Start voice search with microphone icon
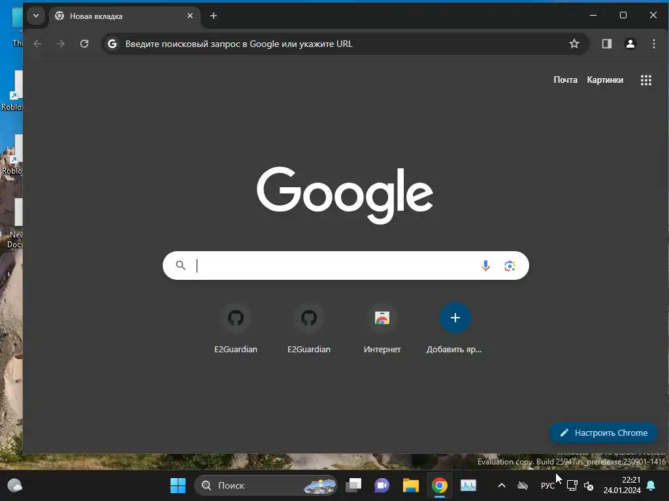669x501 pixels. click(x=485, y=266)
